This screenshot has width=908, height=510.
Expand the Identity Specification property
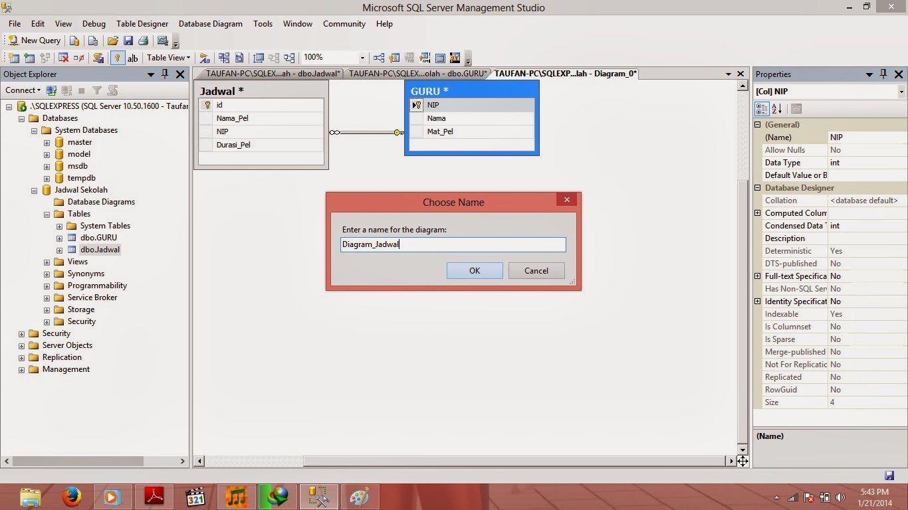tap(757, 301)
